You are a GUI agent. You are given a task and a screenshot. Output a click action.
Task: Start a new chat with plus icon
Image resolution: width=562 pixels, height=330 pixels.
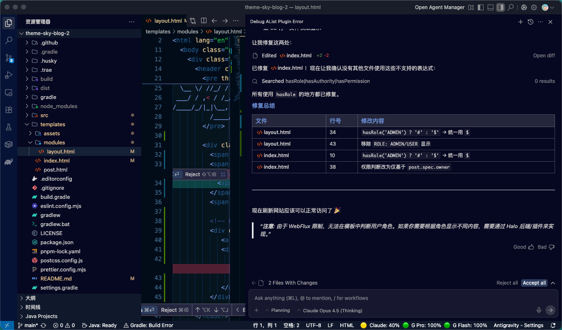point(521,22)
